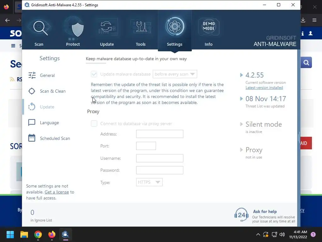
Task: Expand the Silent mode arrow
Action: tap(241, 124)
